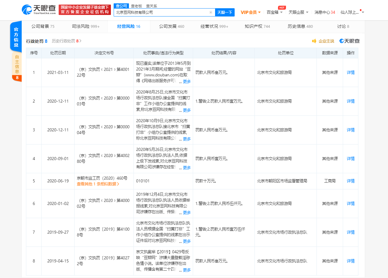Click the TianYanCha logo

coord(39,9)
